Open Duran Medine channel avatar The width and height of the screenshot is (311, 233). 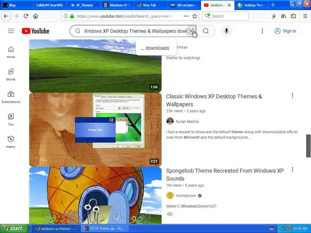(170, 121)
